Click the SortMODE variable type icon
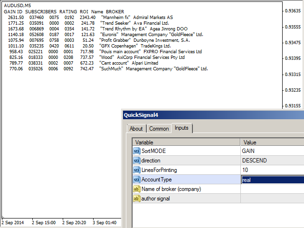Viewport: 304px width, 228px height. pyautogui.click(x=137, y=151)
